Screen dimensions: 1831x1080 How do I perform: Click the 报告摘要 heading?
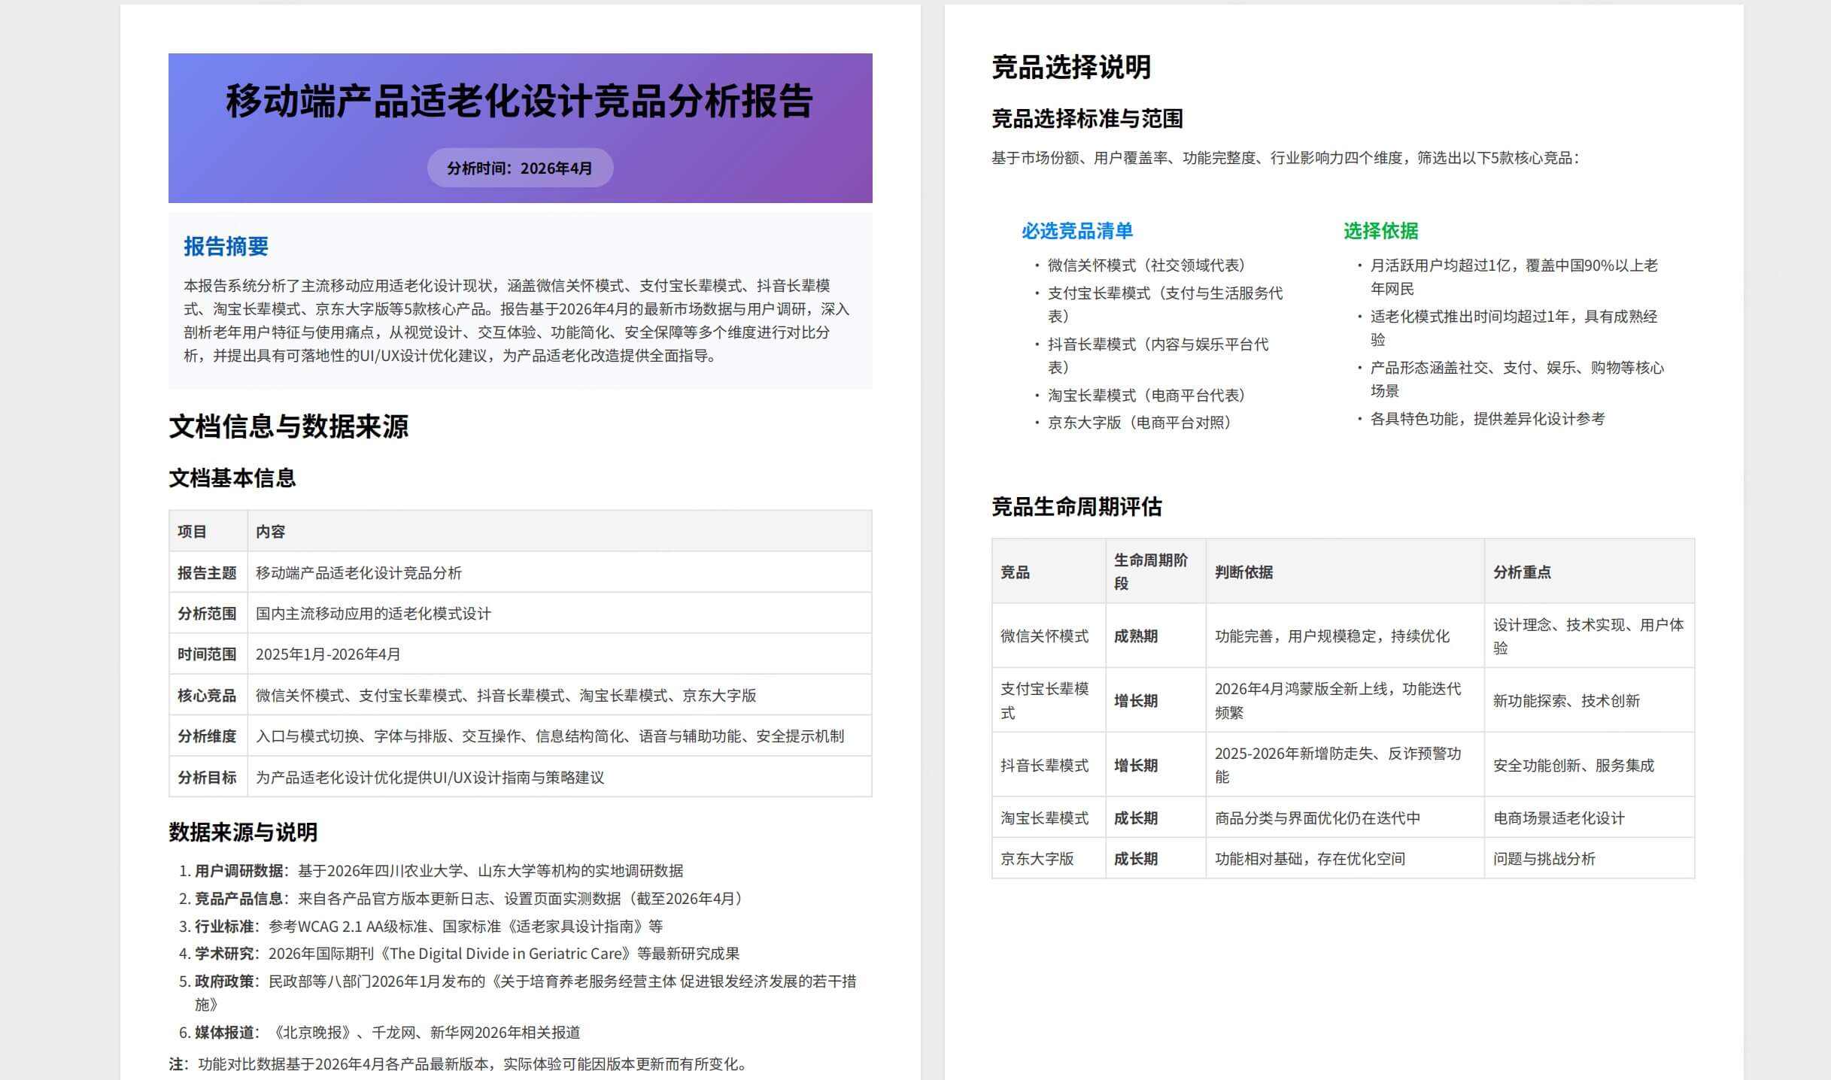click(x=226, y=246)
